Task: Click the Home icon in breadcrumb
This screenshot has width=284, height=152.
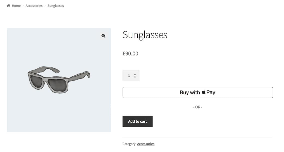Action: [8, 5]
